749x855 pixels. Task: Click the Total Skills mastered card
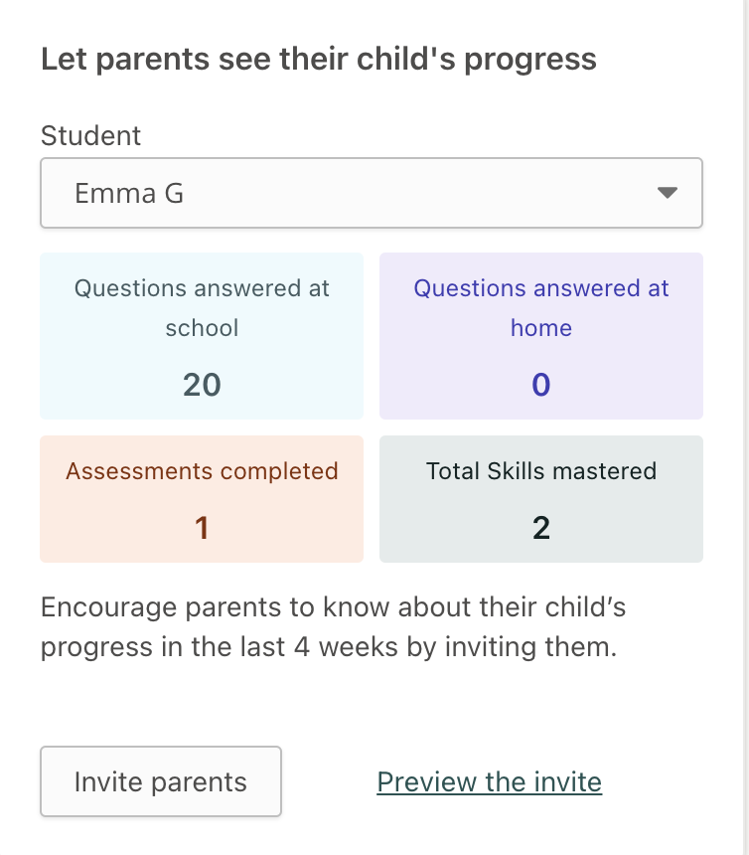[x=541, y=499]
